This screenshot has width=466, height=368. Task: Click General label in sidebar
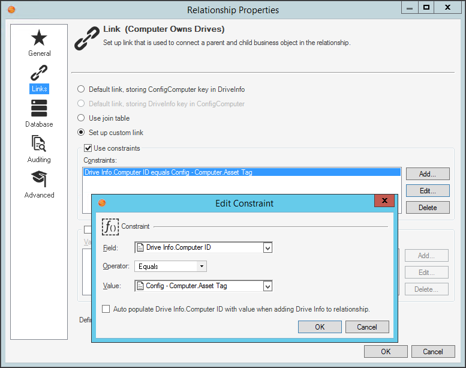(39, 53)
